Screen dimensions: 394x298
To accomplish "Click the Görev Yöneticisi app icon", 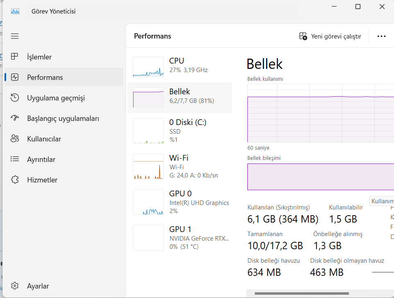I will click(x=15, y=11).
